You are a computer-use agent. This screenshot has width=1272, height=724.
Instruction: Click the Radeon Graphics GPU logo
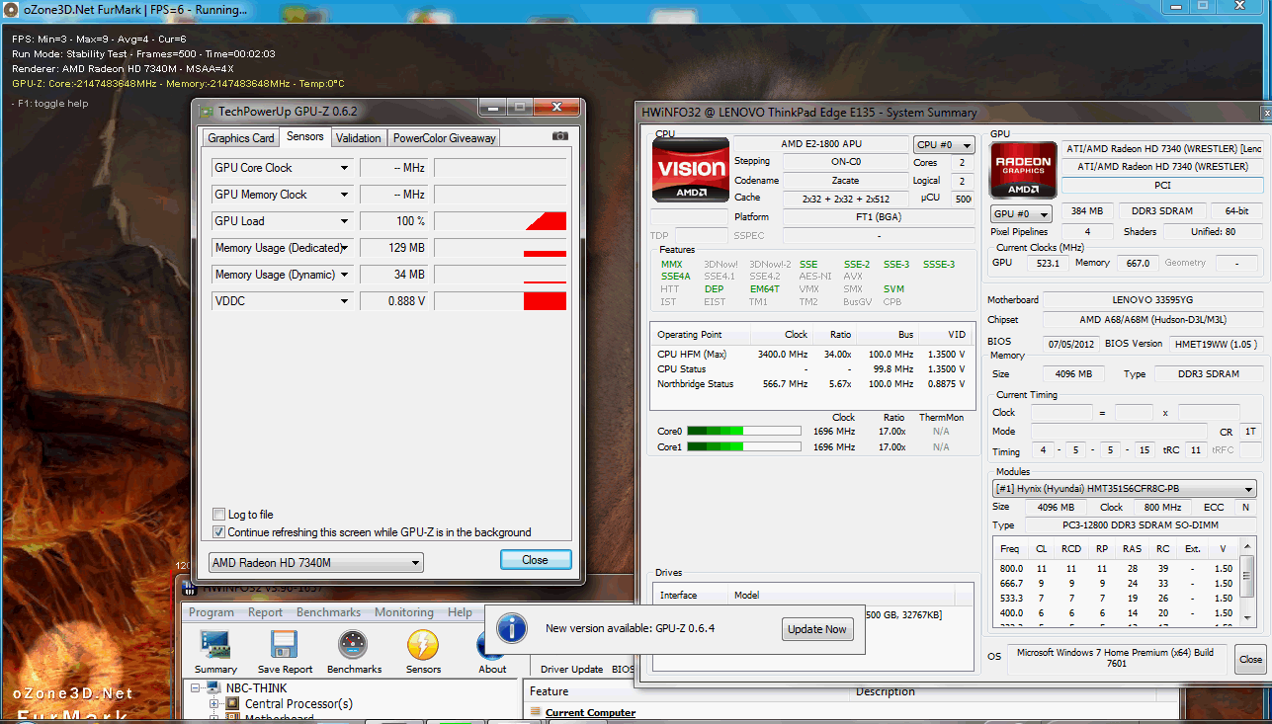coord(1023,170)
